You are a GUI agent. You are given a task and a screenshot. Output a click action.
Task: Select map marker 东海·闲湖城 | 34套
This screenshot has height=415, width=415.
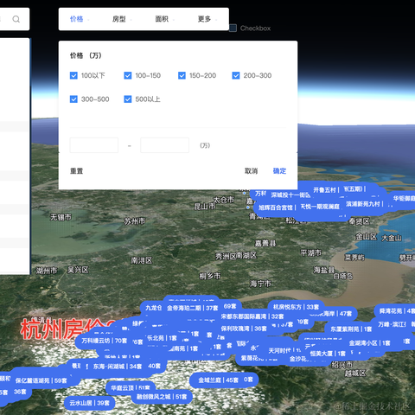[118, 367]
